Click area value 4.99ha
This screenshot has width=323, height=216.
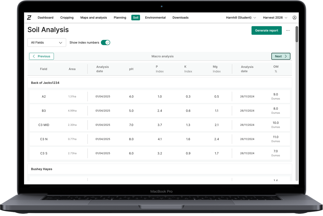click(x=72, y=111)
